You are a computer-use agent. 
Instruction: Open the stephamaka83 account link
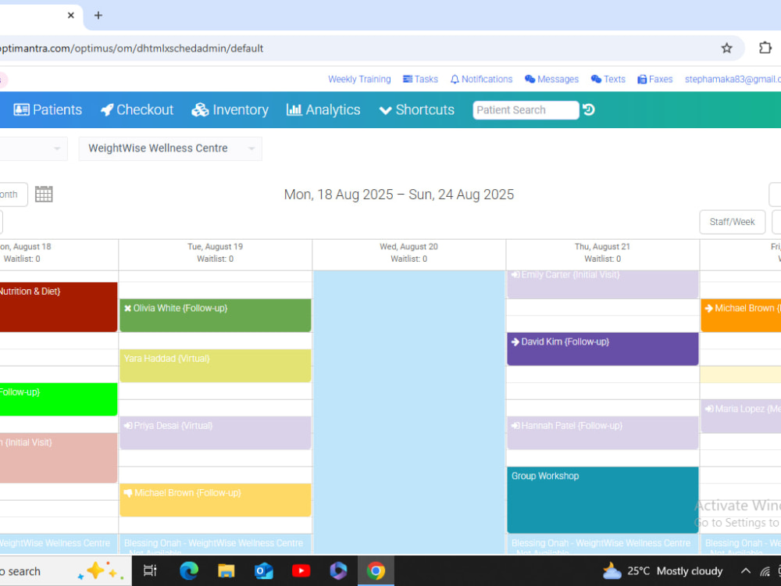(x=733, y=79)
